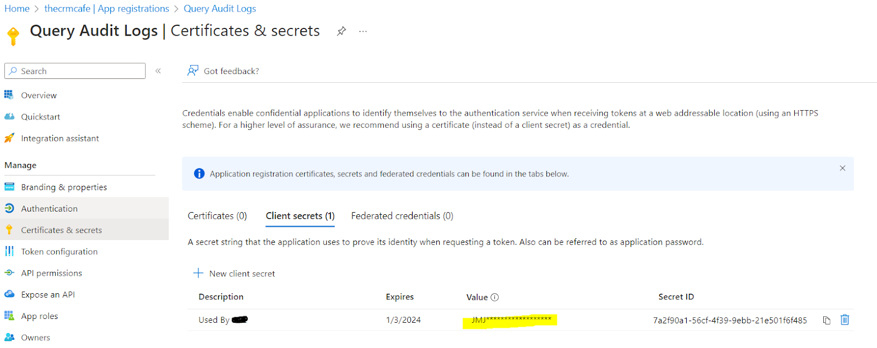The image size is (877, 348).
Task: Click the Branding & properties icon
Action: tap(9, 187)
